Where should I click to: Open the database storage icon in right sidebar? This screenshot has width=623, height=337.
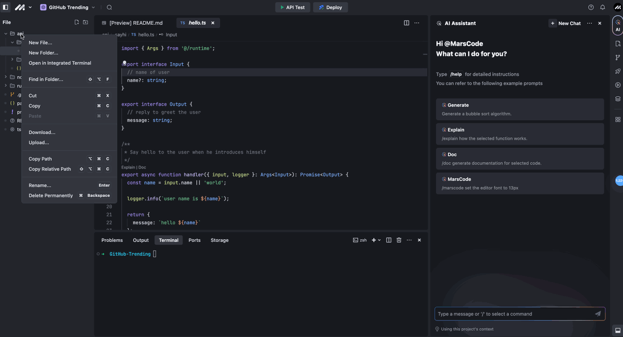pyautogui.click(x=618, y=99)
